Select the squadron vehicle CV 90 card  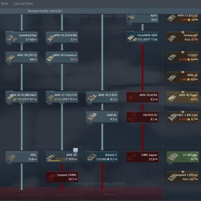[183, 157]
